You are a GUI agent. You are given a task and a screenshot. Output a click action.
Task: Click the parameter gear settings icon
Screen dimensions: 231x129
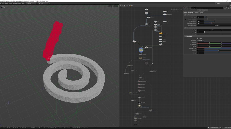point(224,8)
